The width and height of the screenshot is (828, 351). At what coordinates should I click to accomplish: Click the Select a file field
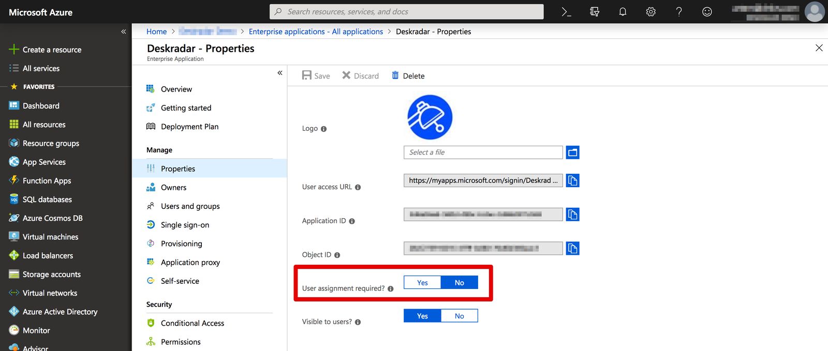483,152
